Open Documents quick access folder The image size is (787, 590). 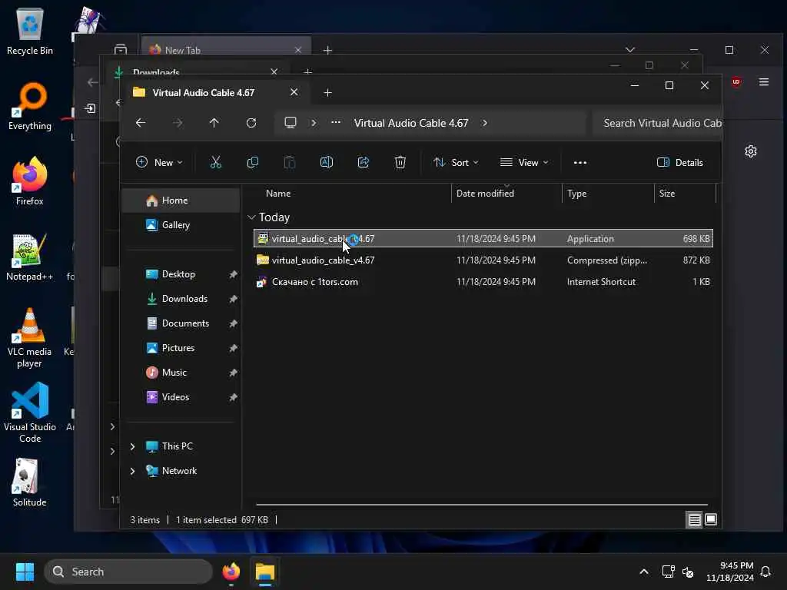click(181, 323)
